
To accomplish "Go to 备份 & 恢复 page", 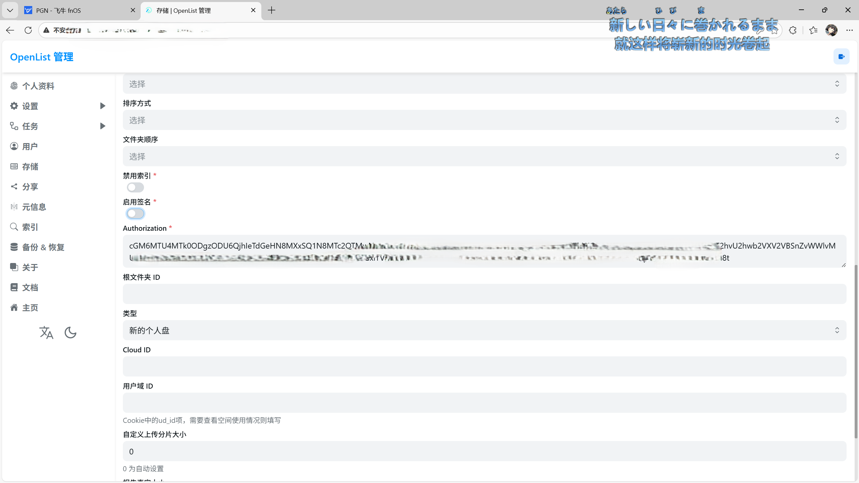I will (43, 247).
